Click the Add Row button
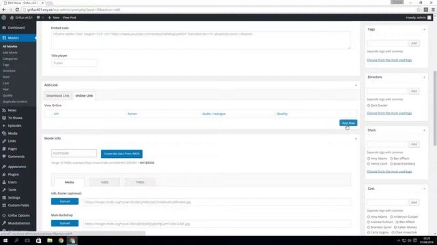Viewport: 437px width, 245px height. tap(348, 122)
